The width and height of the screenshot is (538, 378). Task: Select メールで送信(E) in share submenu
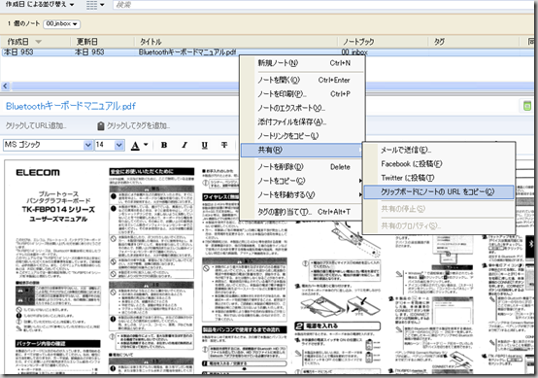[439, 150]
